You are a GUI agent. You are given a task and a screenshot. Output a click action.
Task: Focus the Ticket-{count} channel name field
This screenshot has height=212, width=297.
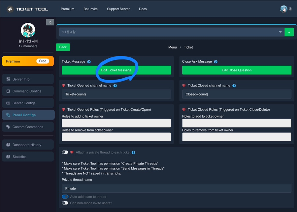coord(116,94)
